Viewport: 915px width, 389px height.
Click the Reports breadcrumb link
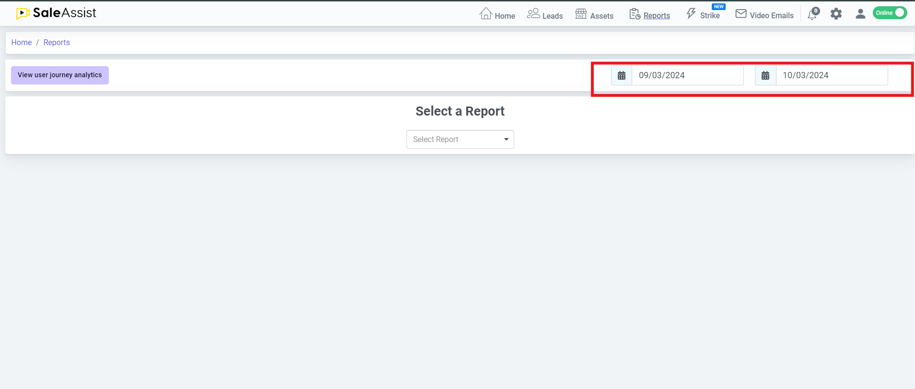click(x=57, y=42)
